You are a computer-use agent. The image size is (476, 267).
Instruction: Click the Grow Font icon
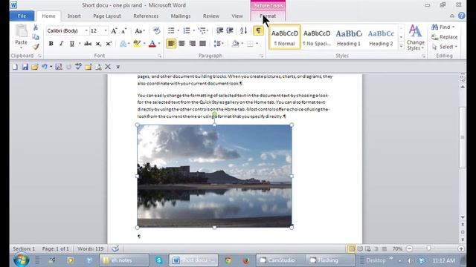click(x=114, y=30)
